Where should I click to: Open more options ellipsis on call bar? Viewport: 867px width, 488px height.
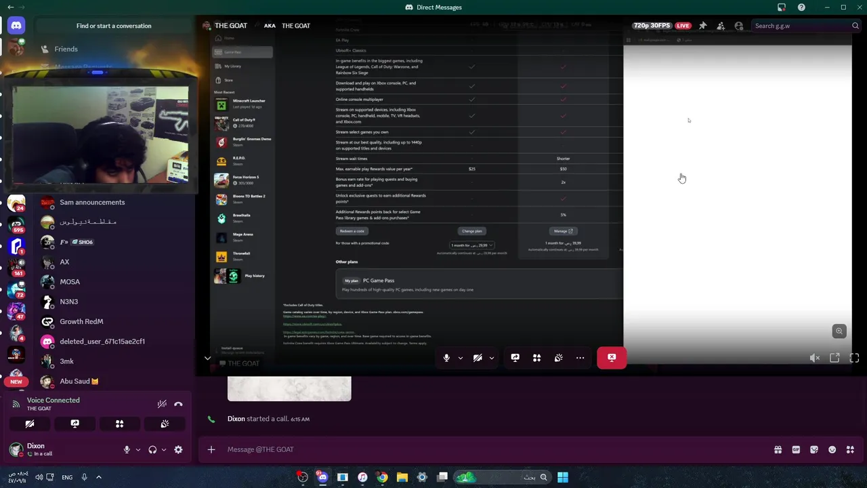coord(580,358)
